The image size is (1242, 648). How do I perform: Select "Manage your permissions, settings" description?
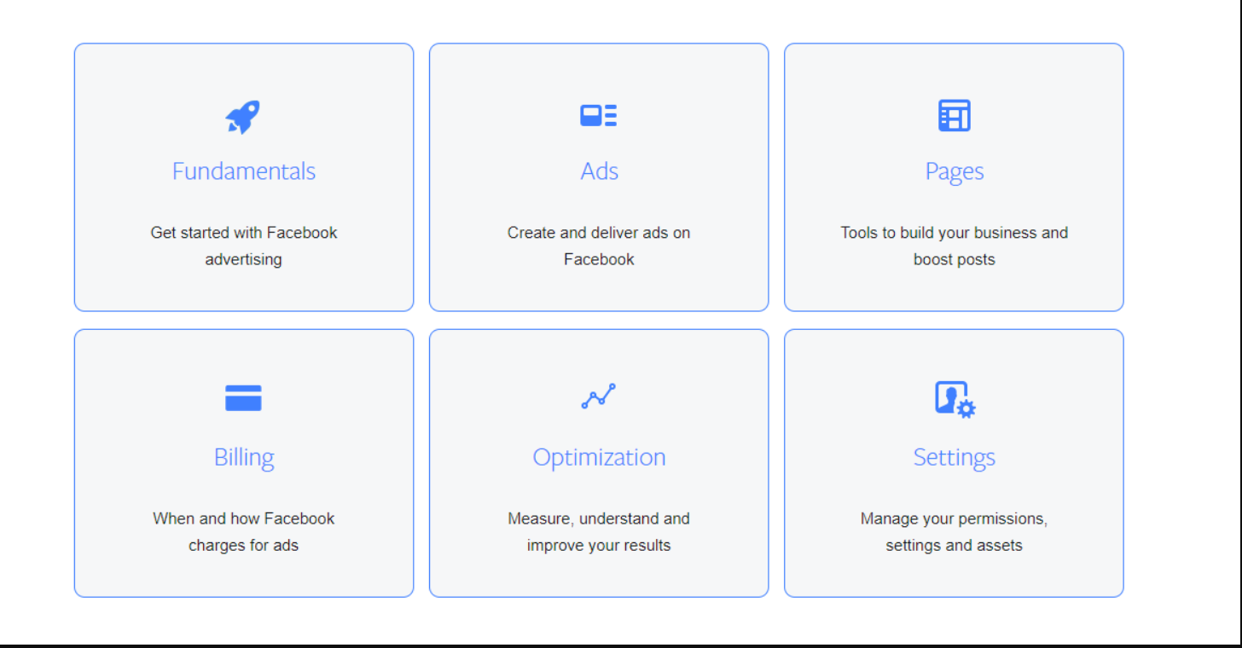(955, 532)
